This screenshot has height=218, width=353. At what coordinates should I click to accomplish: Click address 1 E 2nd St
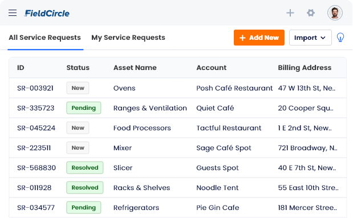point(305,128)
